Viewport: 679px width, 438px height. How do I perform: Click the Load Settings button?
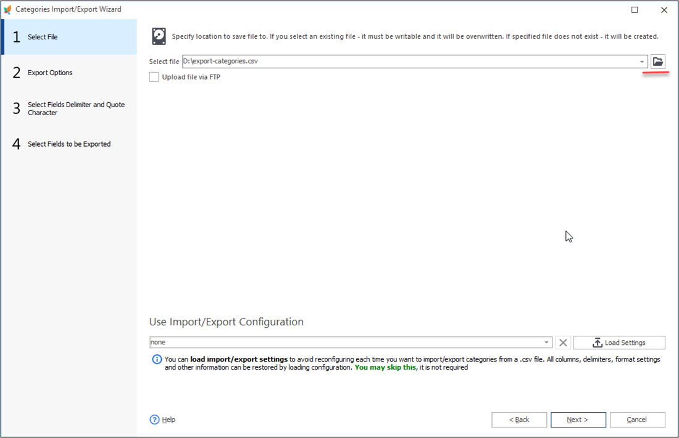pos(619,343)
